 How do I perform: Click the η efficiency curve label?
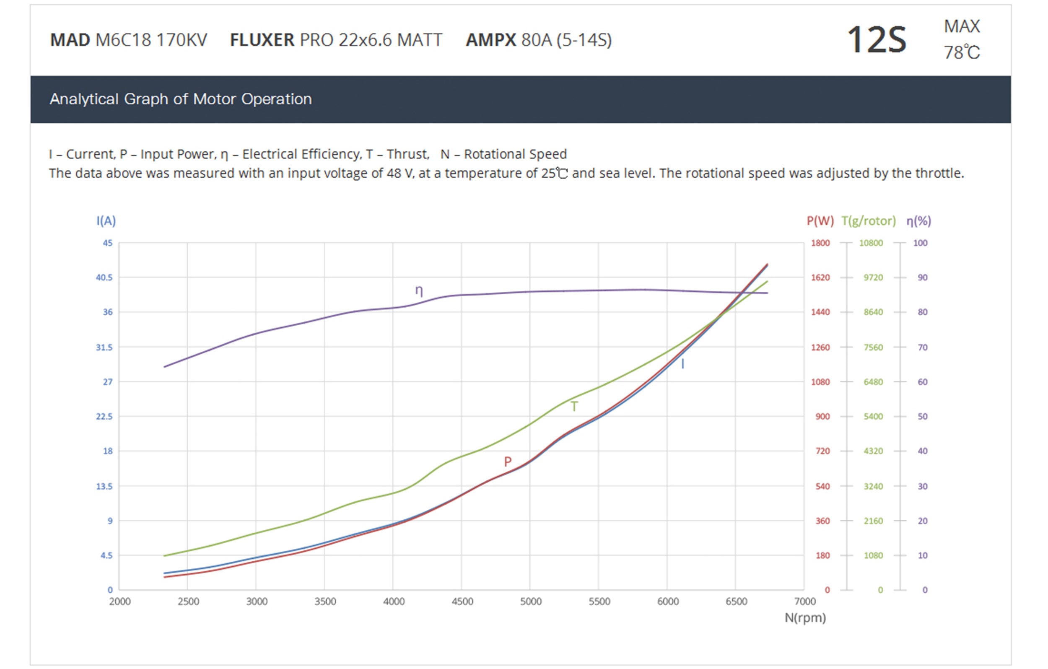tap(419, 290)
